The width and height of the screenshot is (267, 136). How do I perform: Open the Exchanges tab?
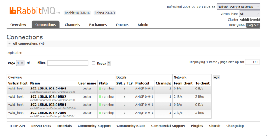98,25
